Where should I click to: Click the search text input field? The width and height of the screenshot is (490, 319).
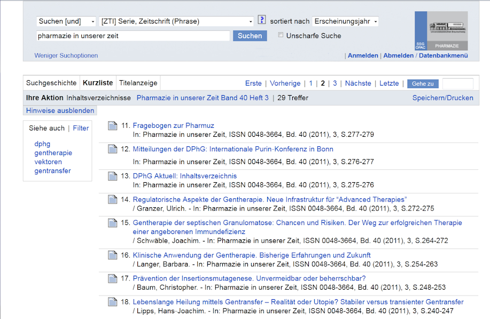pyautogui.click(x=133, y=36)
